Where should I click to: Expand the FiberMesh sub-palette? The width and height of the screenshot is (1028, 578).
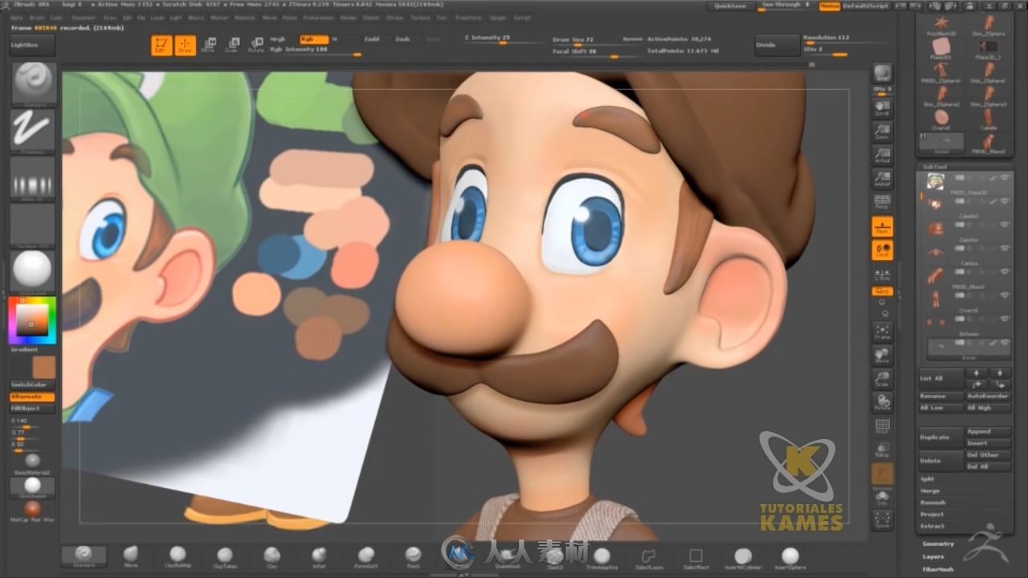point(937,568)
